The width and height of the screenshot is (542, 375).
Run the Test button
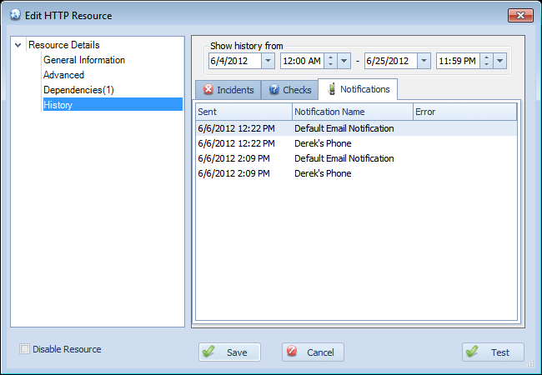click(x=493, y=352)
